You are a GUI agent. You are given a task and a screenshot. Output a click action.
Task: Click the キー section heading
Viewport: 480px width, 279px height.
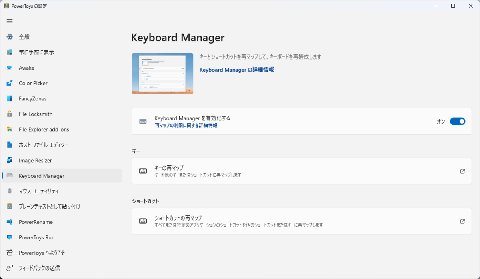[136, 151]
